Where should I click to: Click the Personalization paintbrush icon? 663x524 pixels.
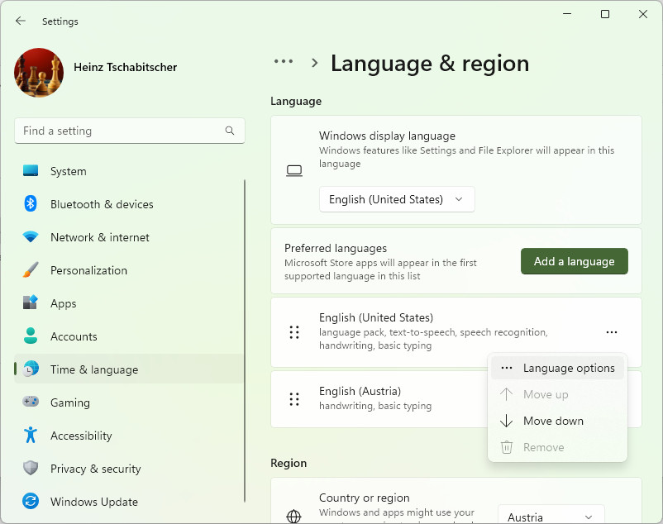point(31,270)
